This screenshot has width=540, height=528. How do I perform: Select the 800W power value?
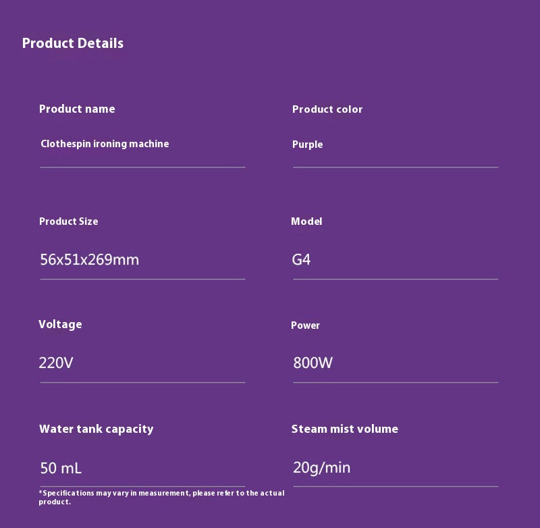313,363
